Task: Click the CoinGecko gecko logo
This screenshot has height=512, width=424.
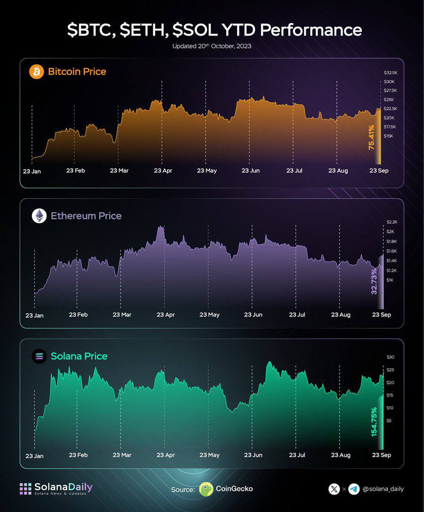Action: (x=206, y=489)
